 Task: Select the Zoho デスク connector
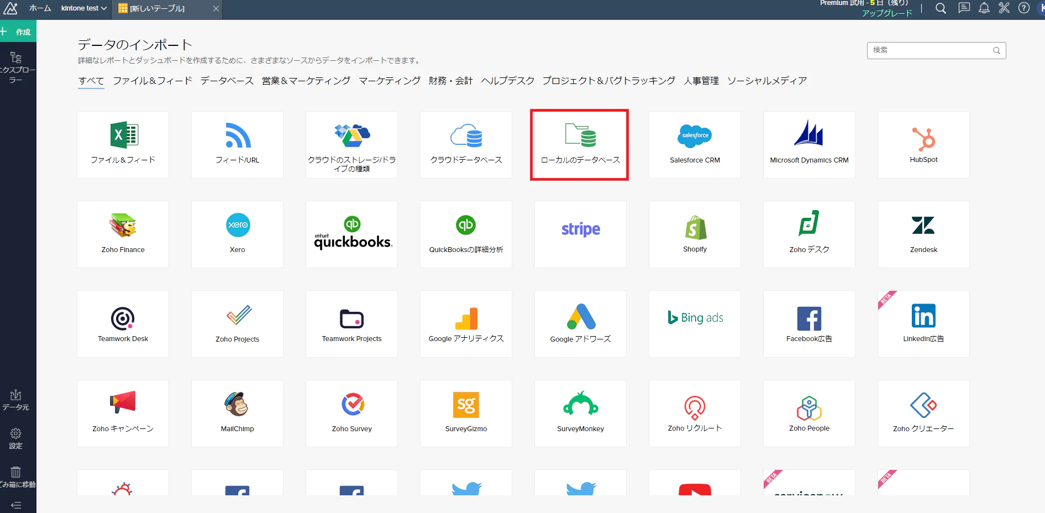click(x=809, y=234)
